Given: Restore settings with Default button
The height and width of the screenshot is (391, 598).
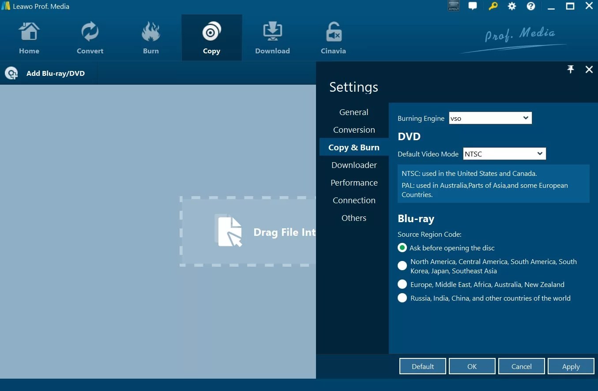Looking at the screenshot, I should [422, 366].
